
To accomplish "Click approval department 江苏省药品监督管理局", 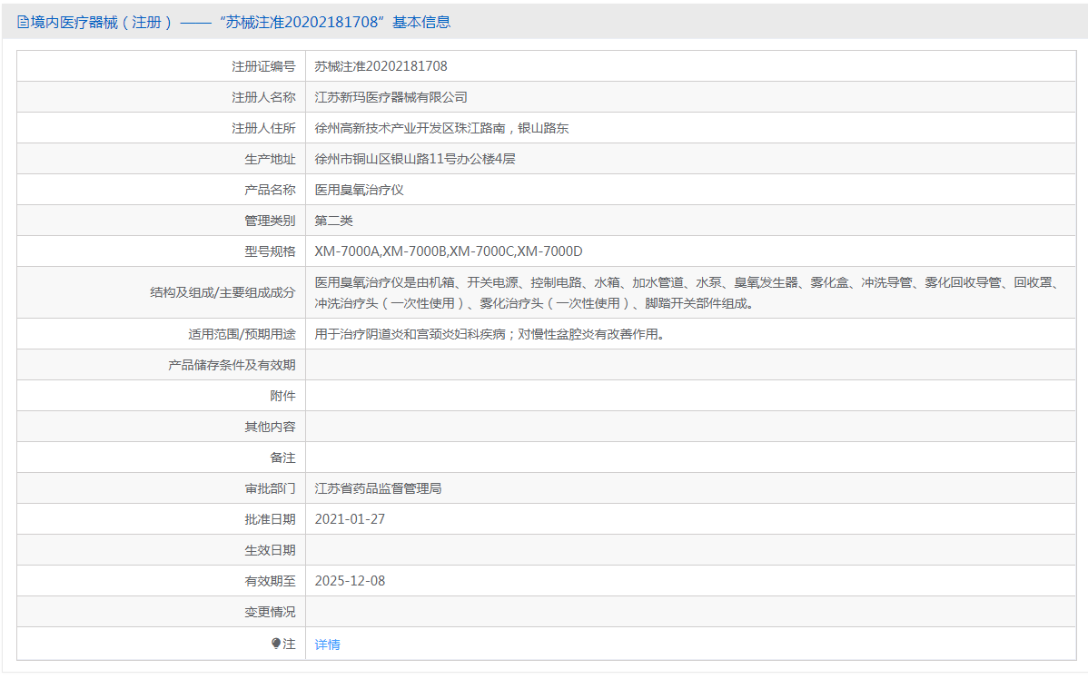I will 378,488.
